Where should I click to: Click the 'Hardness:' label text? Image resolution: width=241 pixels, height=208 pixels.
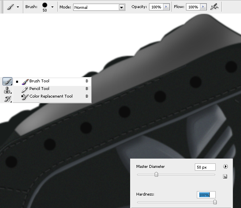[x=145, y=194]
